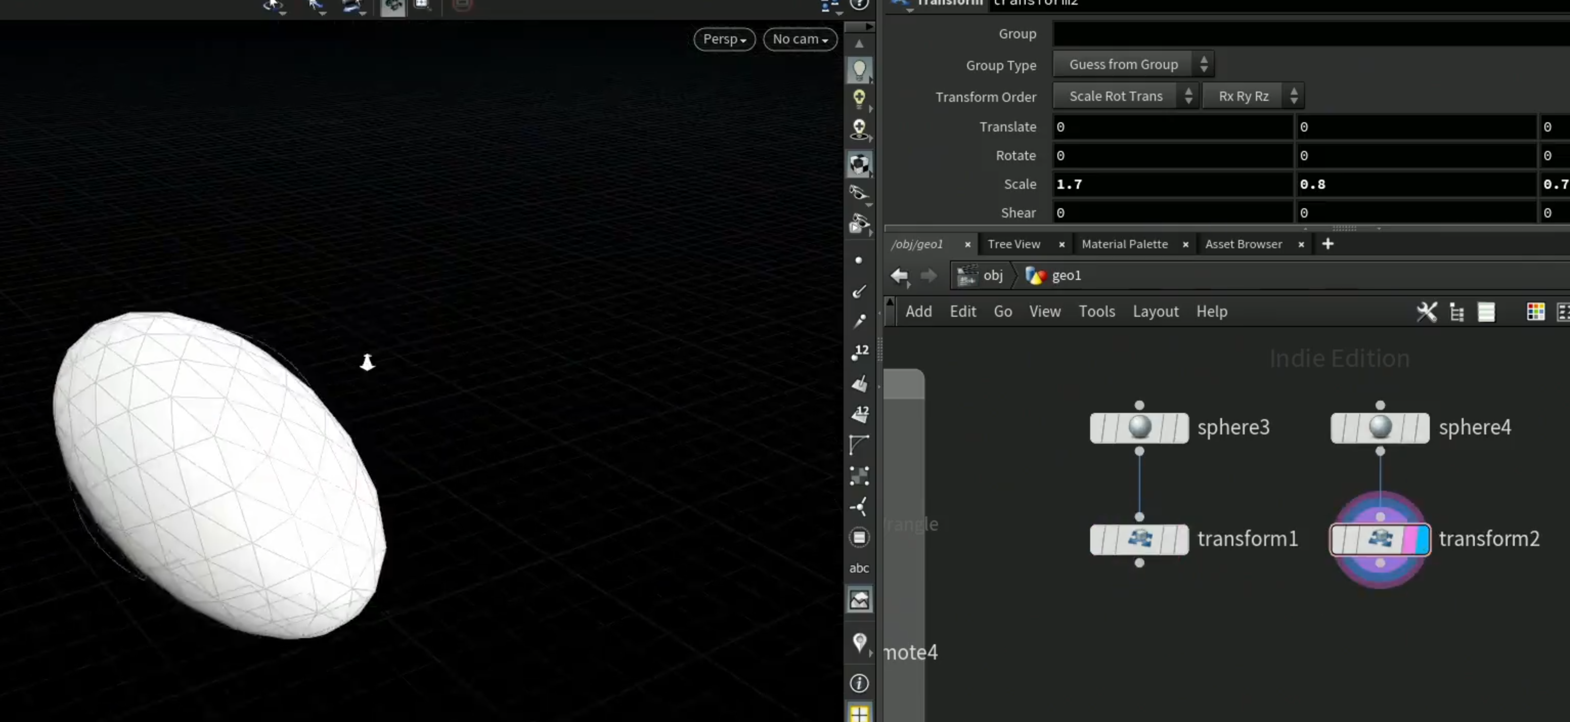Viewport: 1570px width, 722px height.
Task: Open the Scale Rot Trans order dropdown
Action: [1125, 96]
